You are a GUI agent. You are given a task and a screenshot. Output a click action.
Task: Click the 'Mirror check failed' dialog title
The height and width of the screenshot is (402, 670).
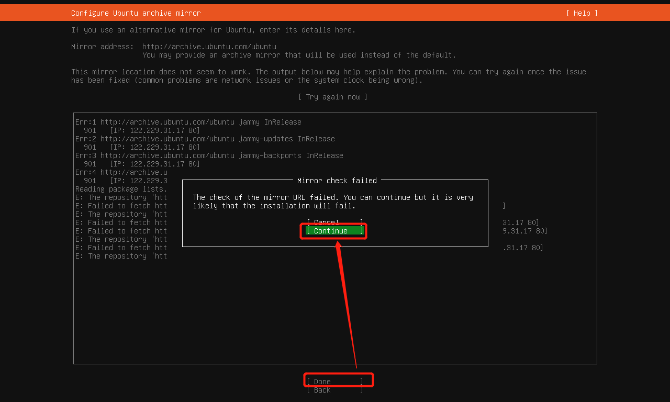coord(337,181)
